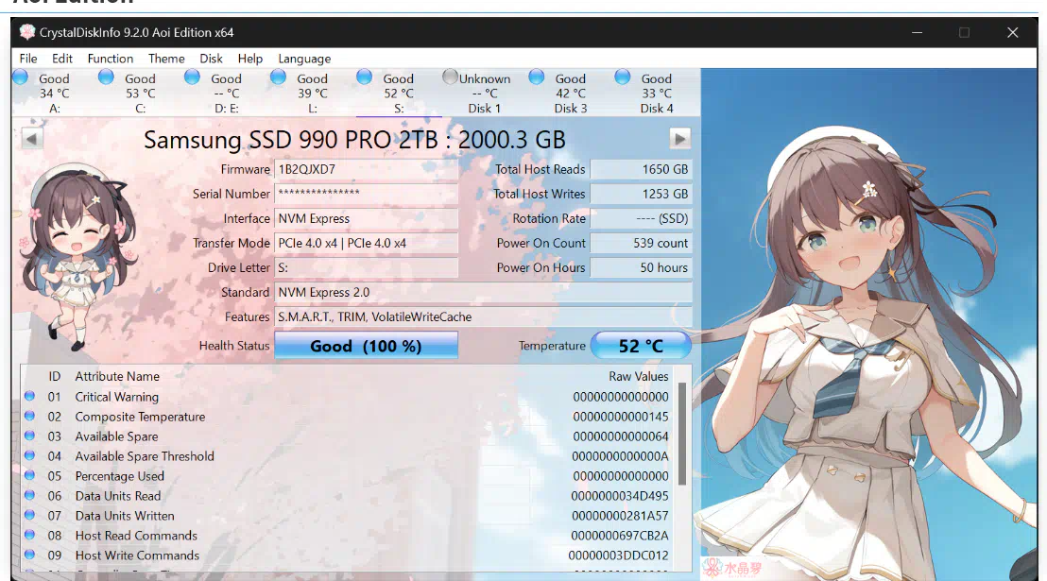Open the Edit menu
1047x581 pixels.
point(62,59)
